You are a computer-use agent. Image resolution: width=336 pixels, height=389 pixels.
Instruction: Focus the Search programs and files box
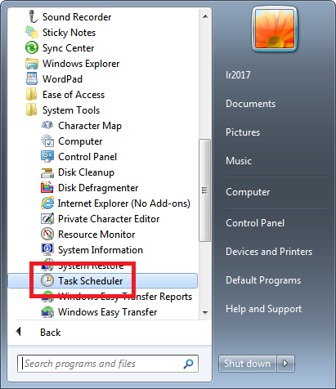tap(108, 364)
